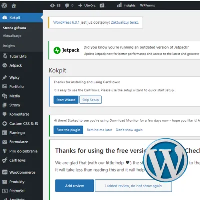The height and width of the screenshot is (200, 200).
Task: Click the Add review button
Action: 74,186
